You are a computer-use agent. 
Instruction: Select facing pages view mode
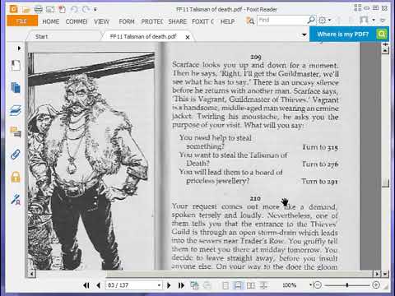(x=251, y=285)
